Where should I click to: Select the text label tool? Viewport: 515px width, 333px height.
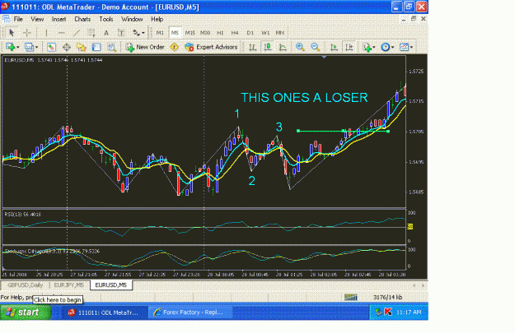(121, 33)
